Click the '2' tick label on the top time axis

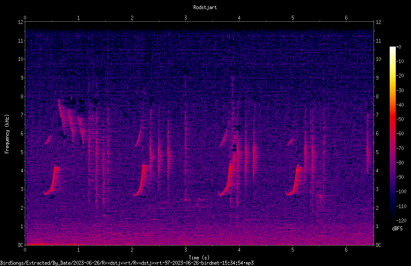132,18
